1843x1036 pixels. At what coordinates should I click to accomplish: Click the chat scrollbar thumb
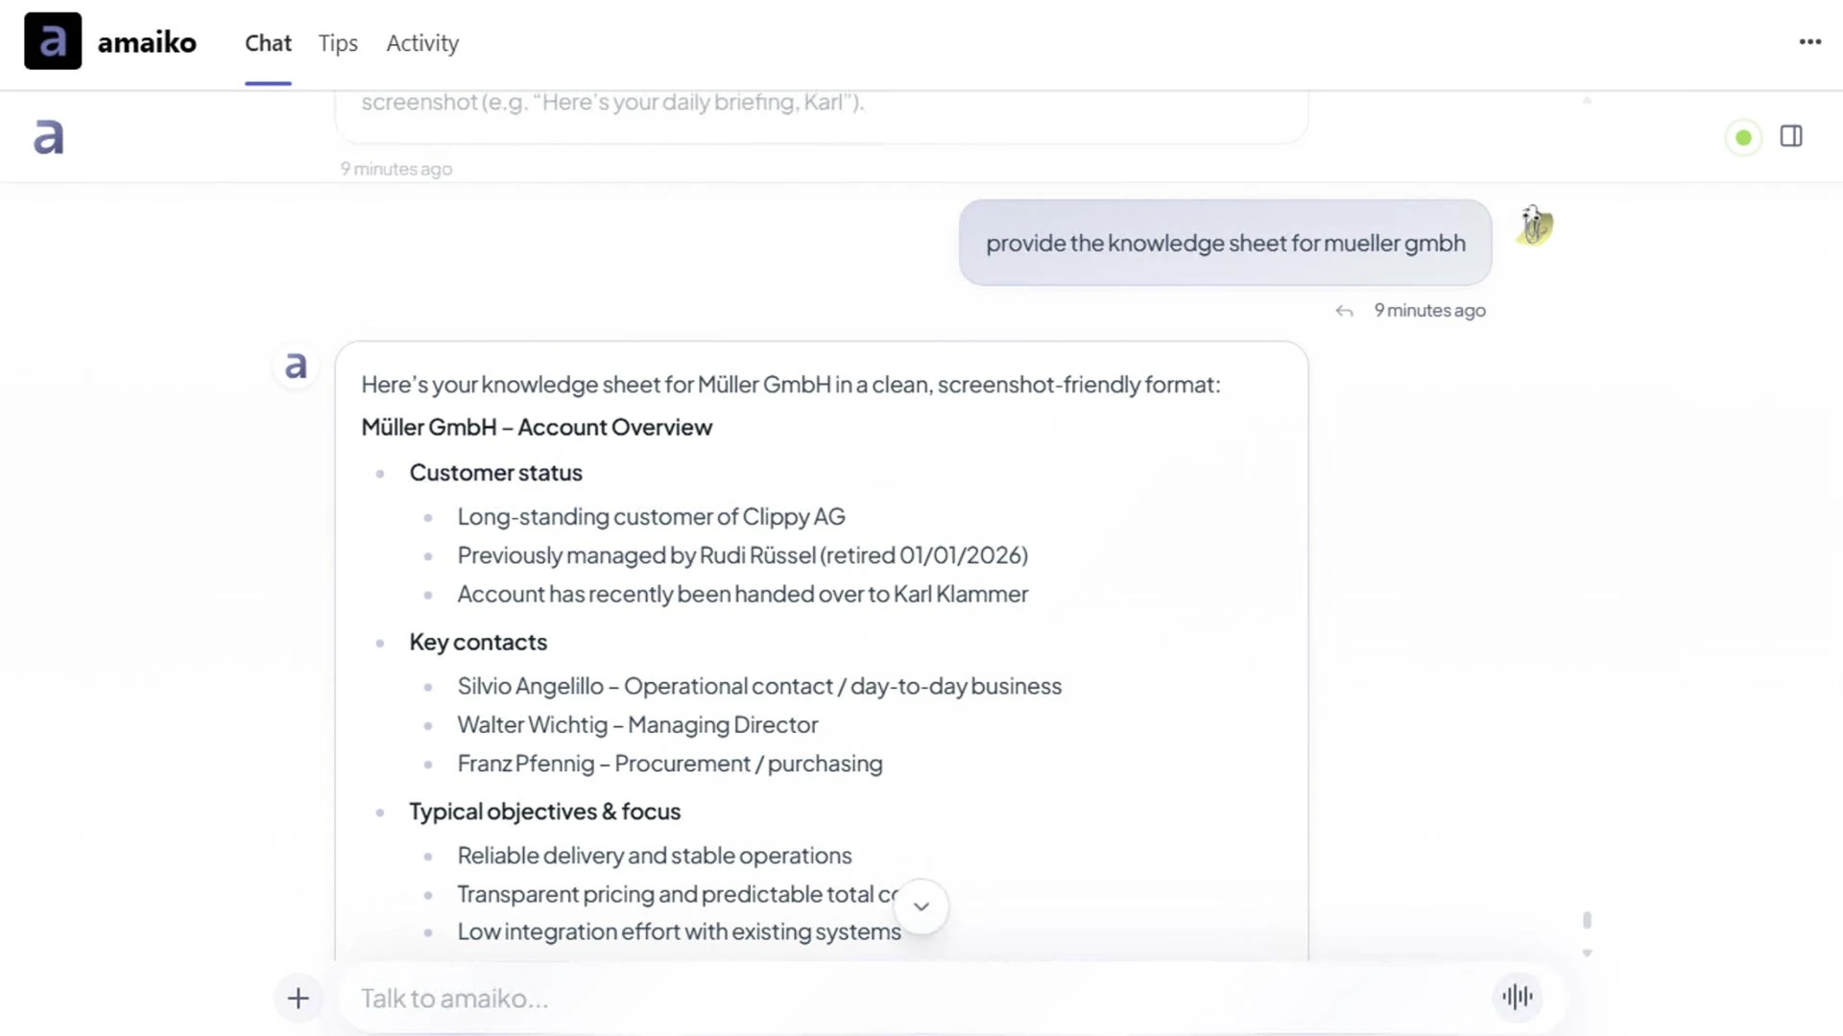[1587, 920]
